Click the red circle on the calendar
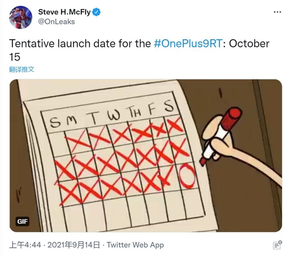Screen dimensions: 289x257 coord(187,176)
